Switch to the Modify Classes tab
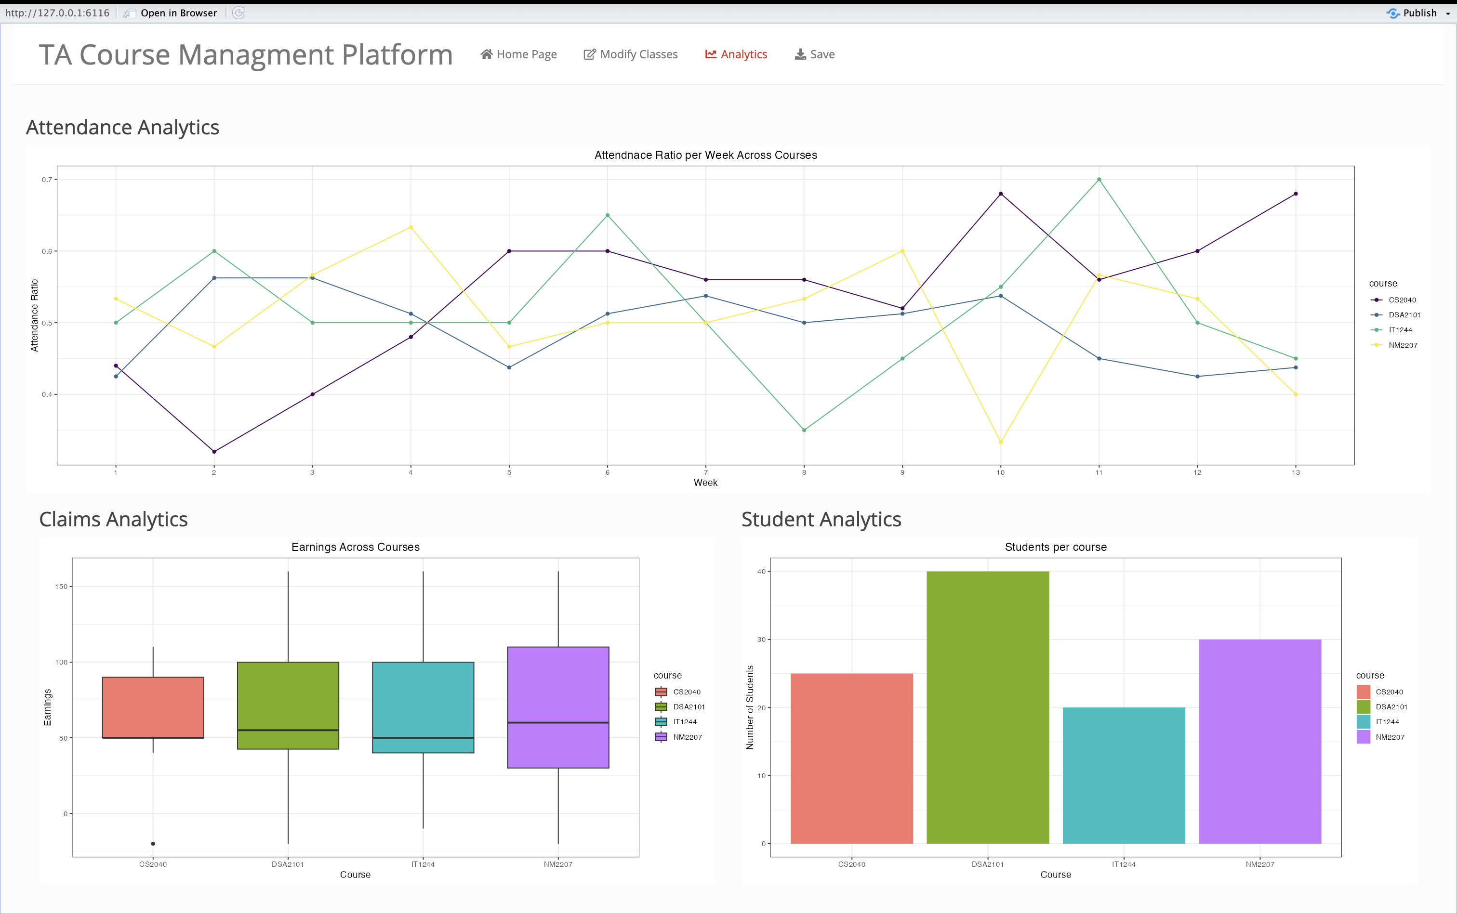Screen dimensions: 1457x914 (638, 54)
